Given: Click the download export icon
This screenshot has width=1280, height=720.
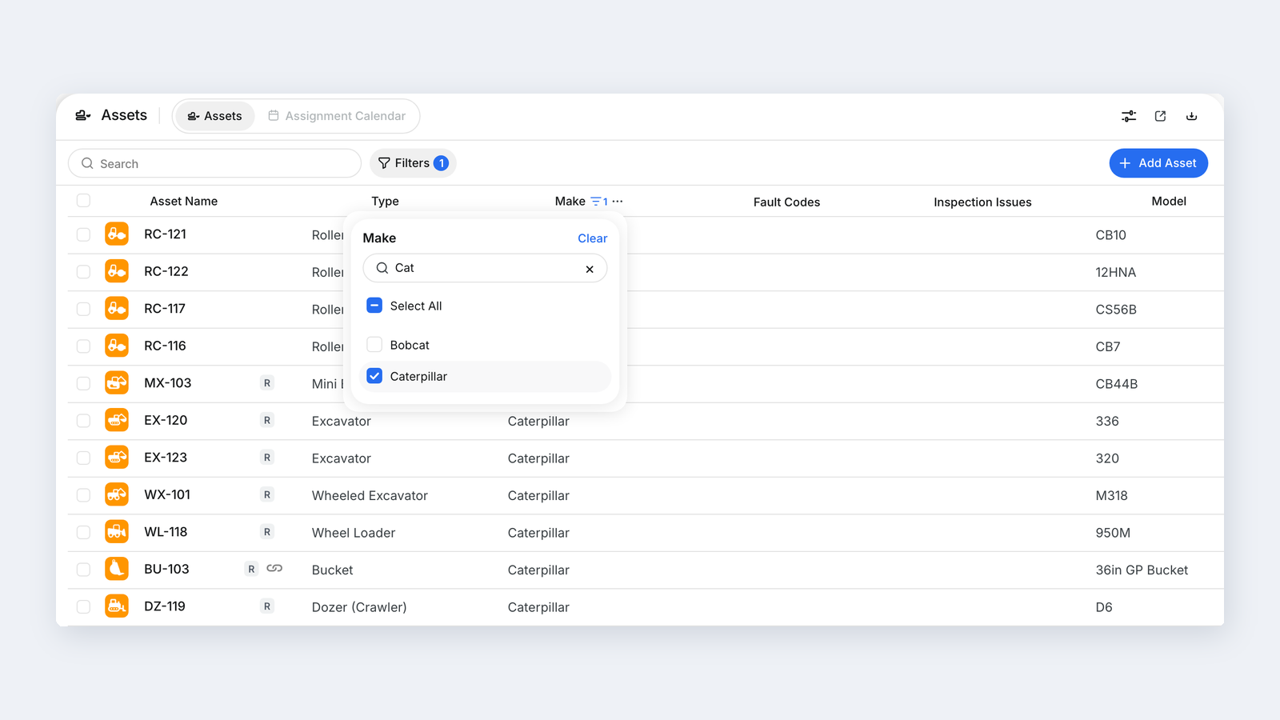Looking at the screenshot, I should pyautogui.click(x=1191, y=116).
